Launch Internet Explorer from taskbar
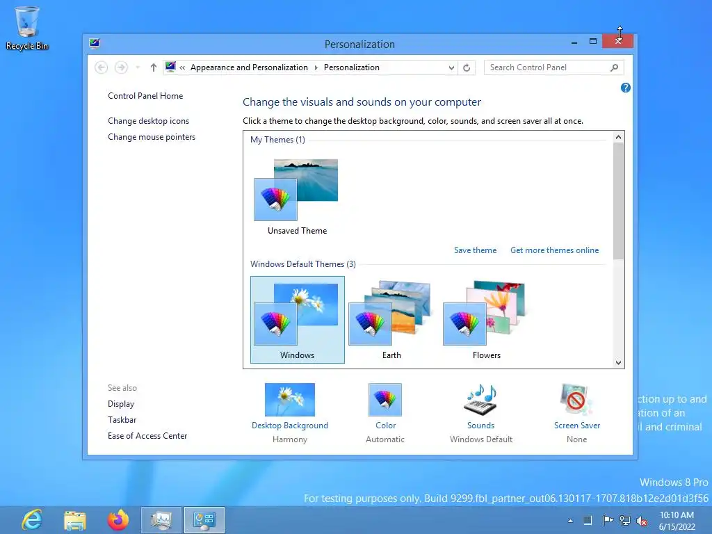The width and height of the screenshot is (712, 534). [x=32, y=520]
